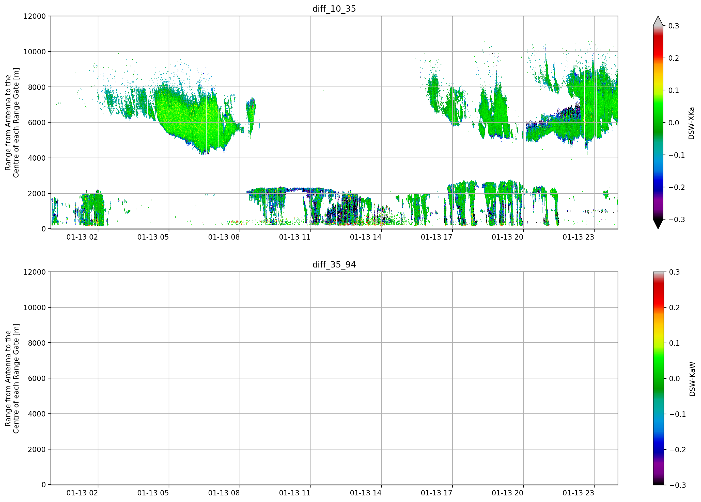Screen dimensions: 701x502
Task: Click the 01-13 14 tick label on bottom plot
Action: tap(366, 493)
